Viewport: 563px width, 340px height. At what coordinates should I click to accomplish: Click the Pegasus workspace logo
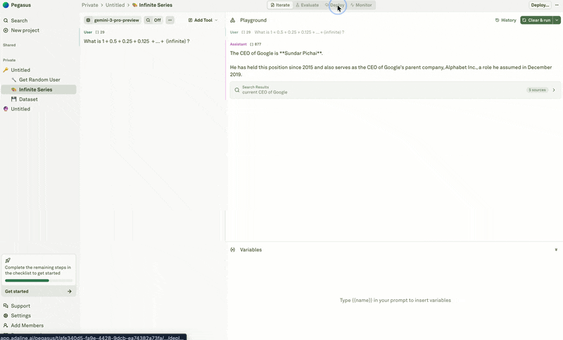tap(6, 5)
